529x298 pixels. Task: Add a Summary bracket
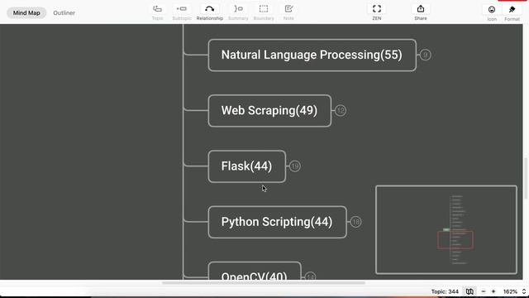[238, 12]
